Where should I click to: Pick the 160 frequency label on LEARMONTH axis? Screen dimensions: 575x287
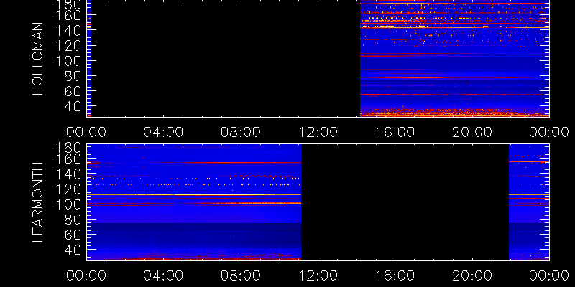[x=69, y=159]
